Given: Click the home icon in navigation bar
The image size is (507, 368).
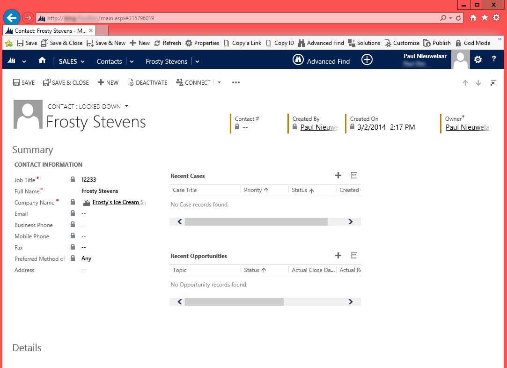Looking at the screenshot, I should [42, 60].
